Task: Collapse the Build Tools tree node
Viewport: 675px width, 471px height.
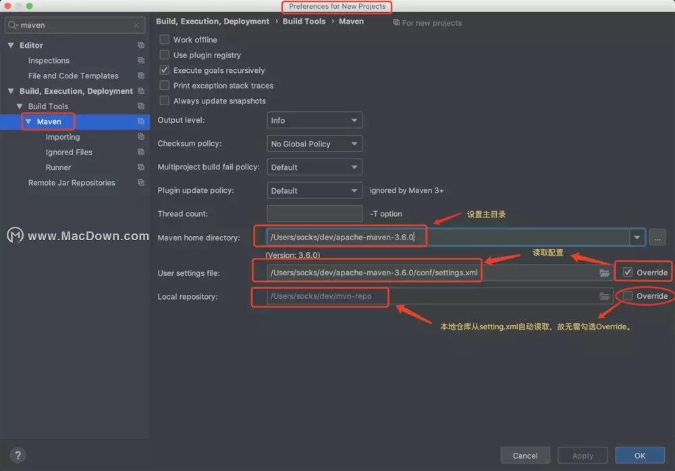Action: pos(20,106)
